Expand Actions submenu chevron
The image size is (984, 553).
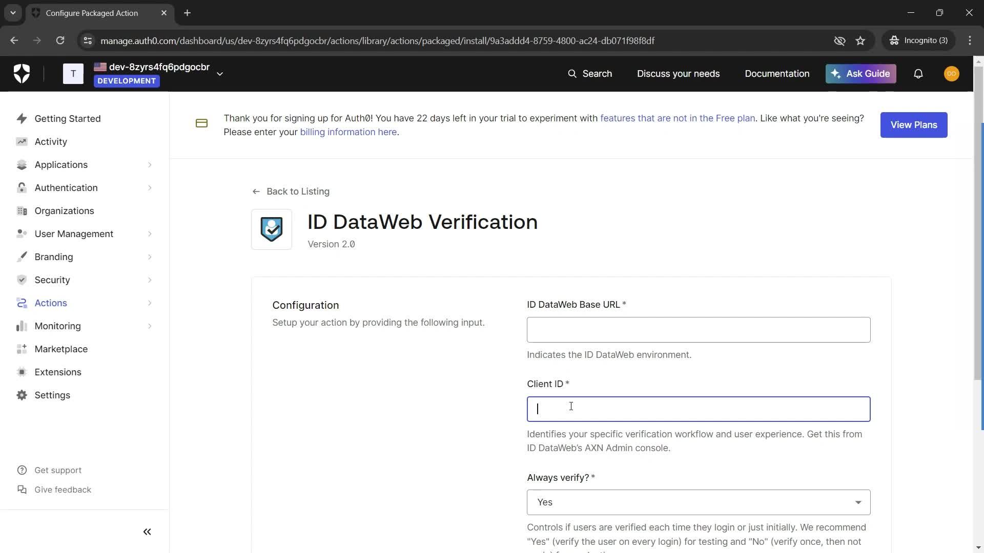(150, 303)
